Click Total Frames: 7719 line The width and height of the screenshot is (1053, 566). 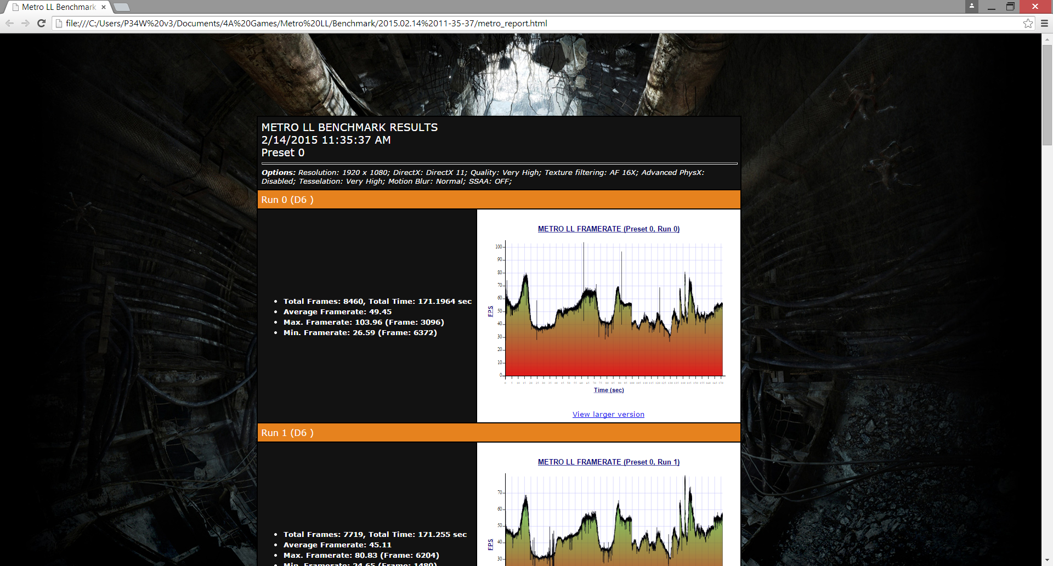coord(375,534)
